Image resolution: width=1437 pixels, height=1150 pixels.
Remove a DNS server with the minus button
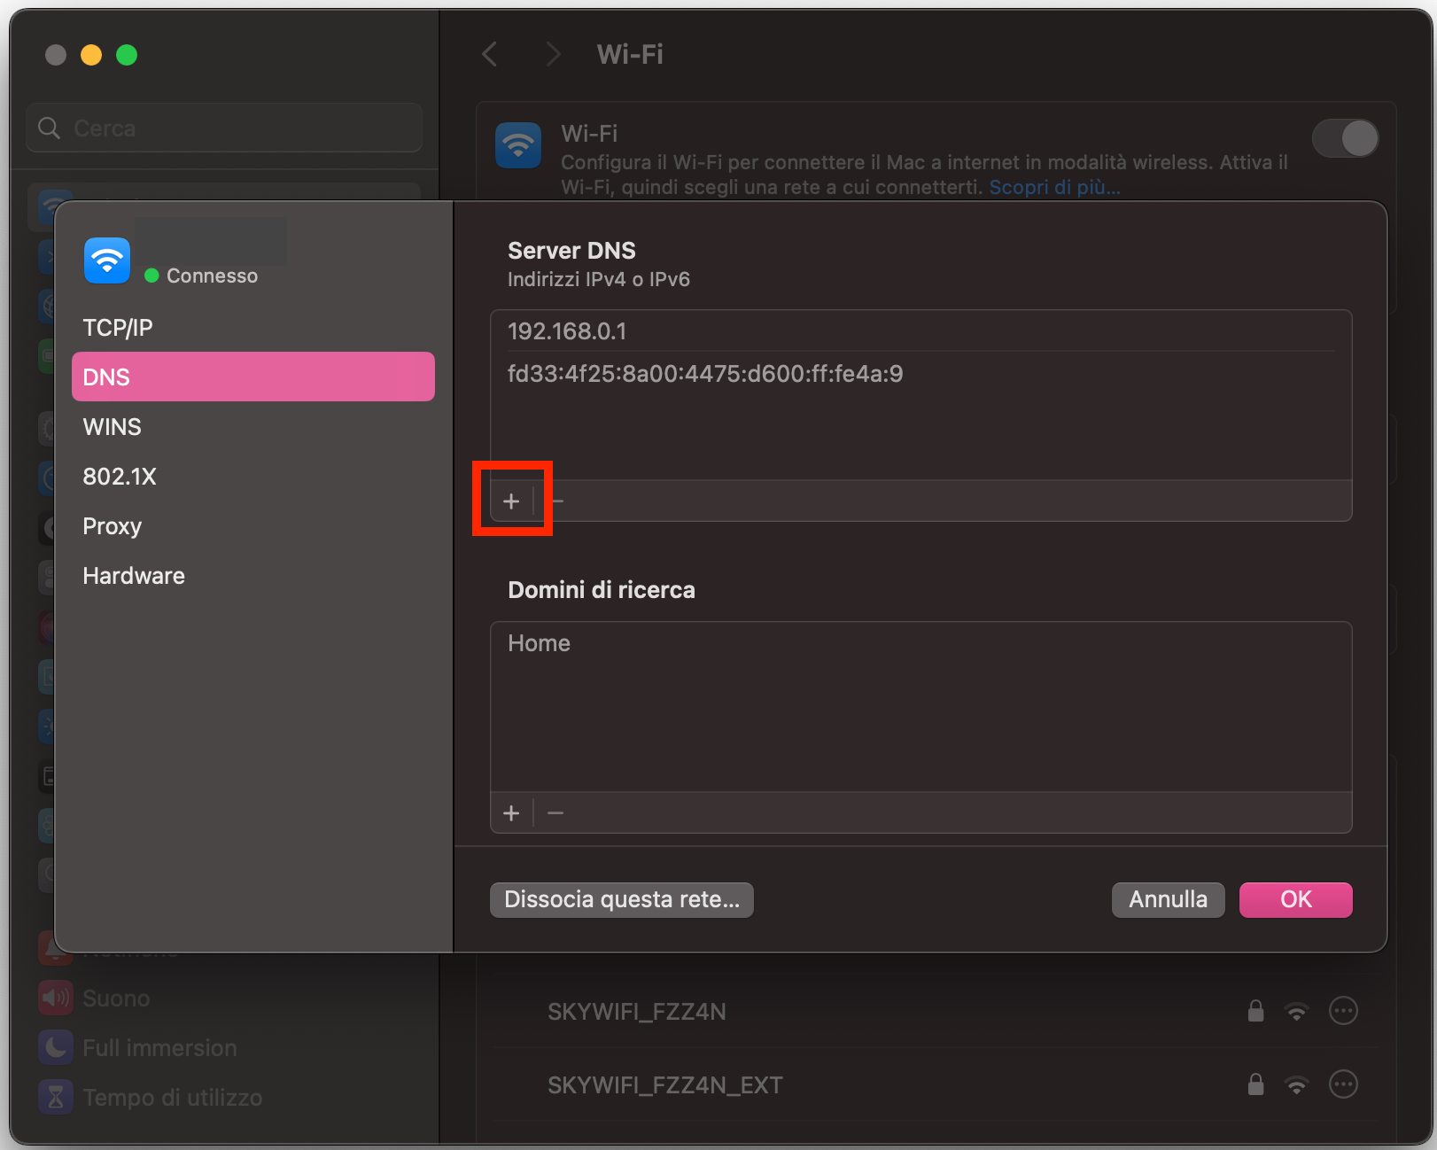coord(555,501)
